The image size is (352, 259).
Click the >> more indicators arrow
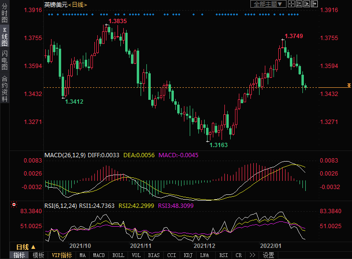pyautogui.click(x=252, y=255)
